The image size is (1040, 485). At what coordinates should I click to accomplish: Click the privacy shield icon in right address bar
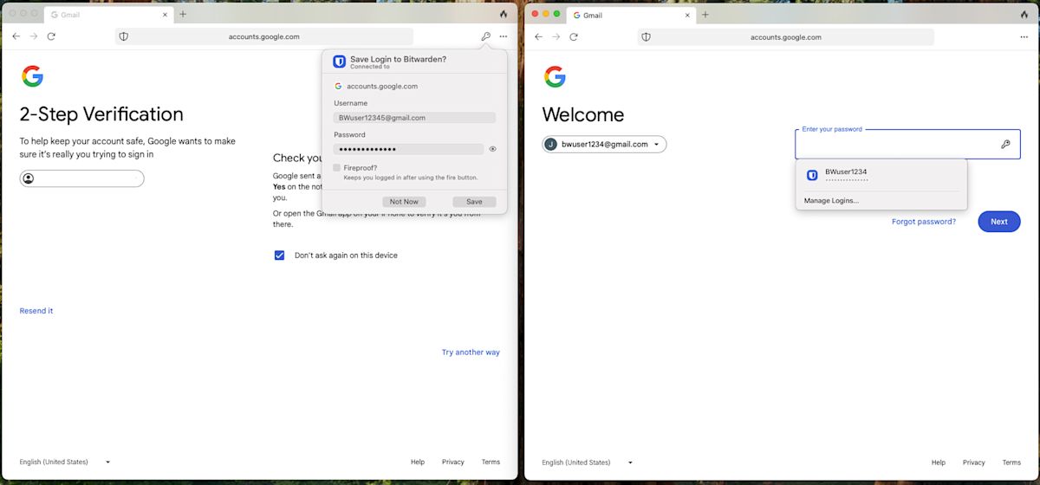(645, 36)
